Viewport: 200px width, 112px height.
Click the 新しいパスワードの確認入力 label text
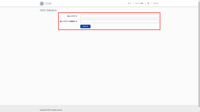[68, 21]
